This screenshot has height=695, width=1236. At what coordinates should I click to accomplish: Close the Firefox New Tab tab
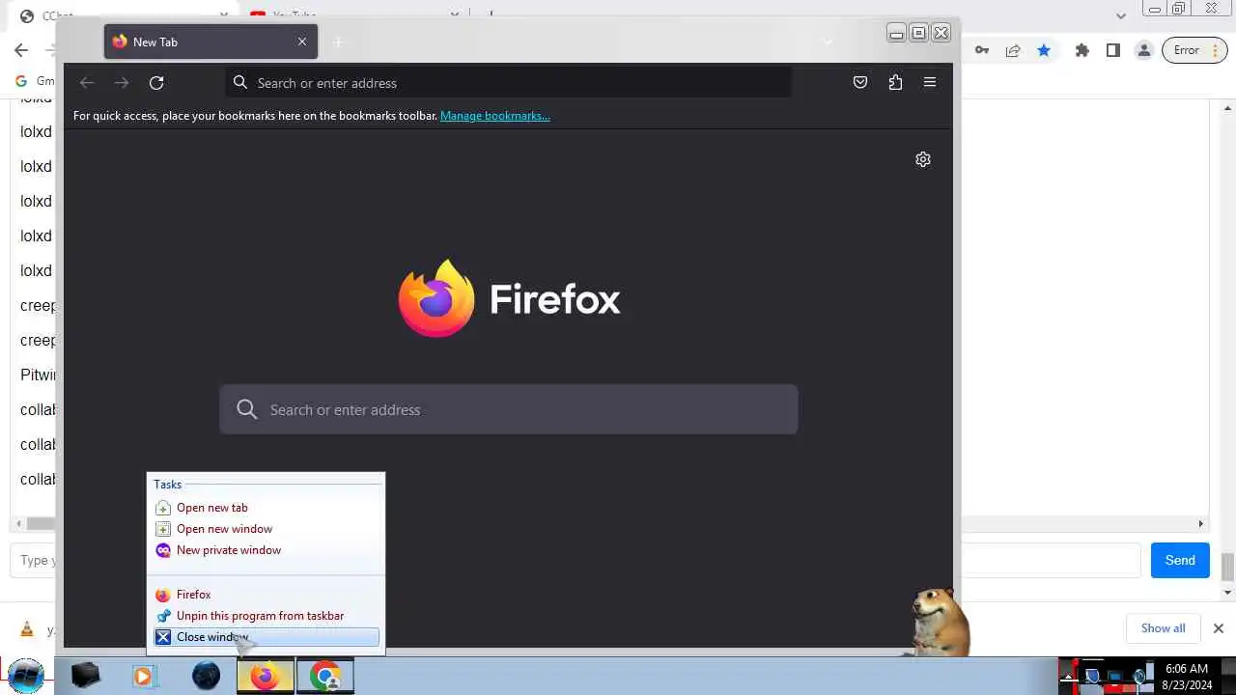[302, 42]
